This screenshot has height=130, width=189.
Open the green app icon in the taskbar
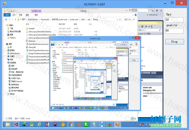pyautogui.click(x=86, y=125)
